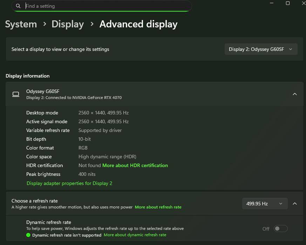306x245 pixels.
Task: Open the More about dynamic refresh rate link
Action: point(135,235)
